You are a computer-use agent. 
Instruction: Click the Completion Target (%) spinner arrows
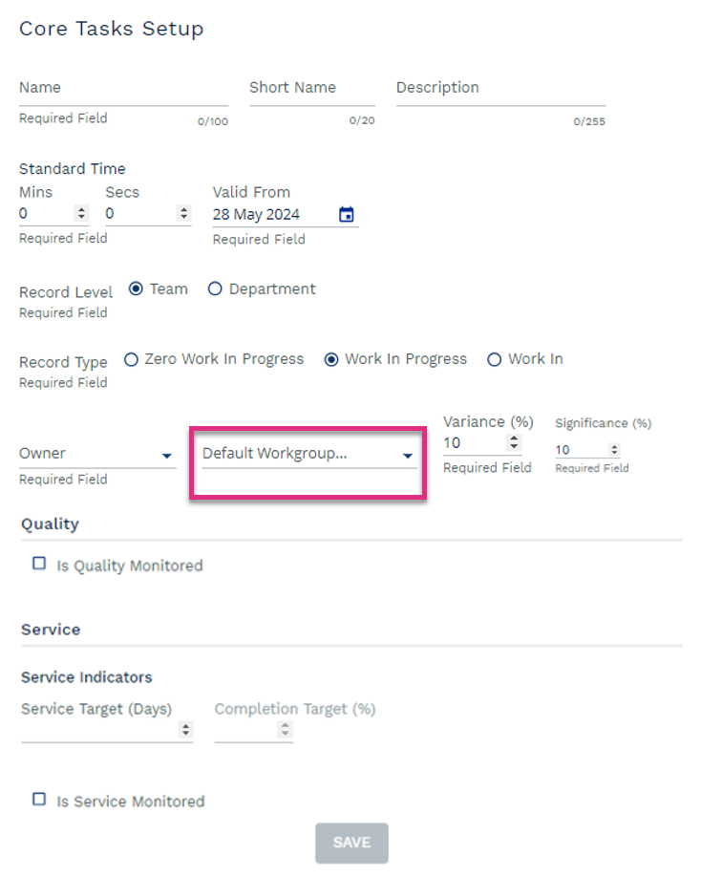285,730
